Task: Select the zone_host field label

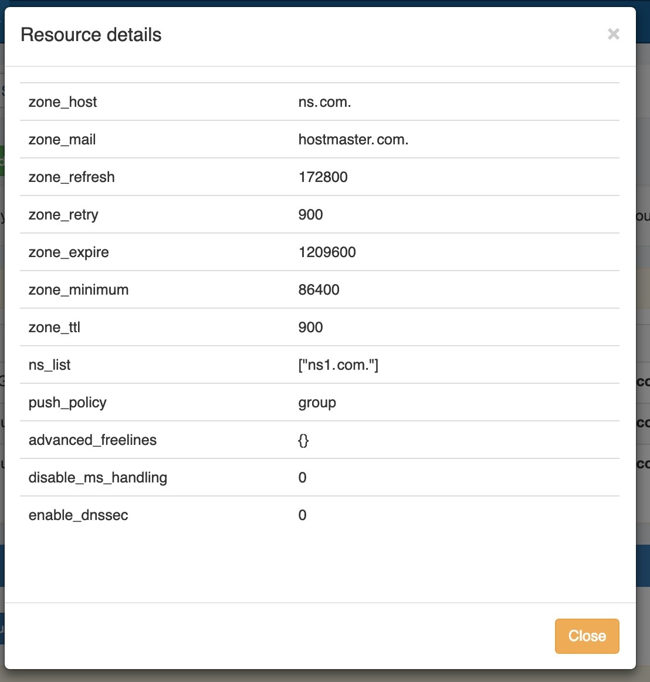Action: (x=63, y=102)
